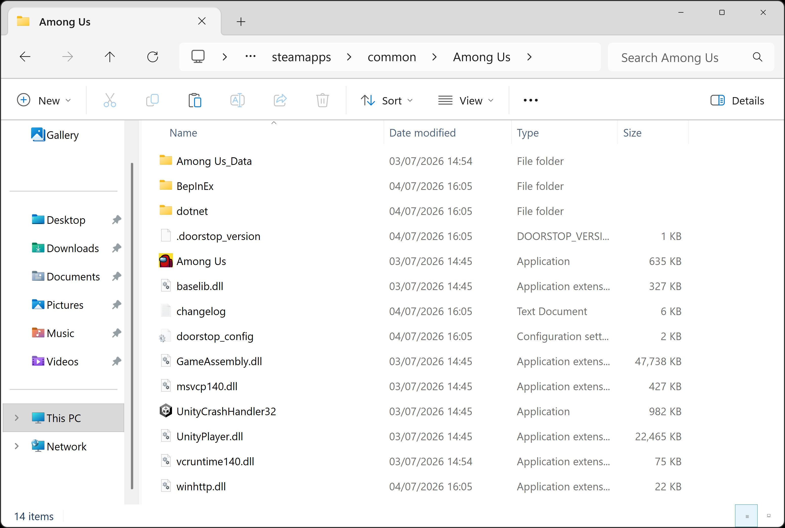The width and height of the screenshot is (785, 528).
Task: Open Gallery in the navigation pane
Action: point(55,135)
